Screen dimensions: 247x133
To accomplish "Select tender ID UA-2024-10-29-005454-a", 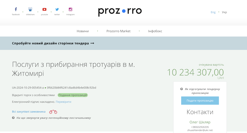I will (x=28, y=88).
